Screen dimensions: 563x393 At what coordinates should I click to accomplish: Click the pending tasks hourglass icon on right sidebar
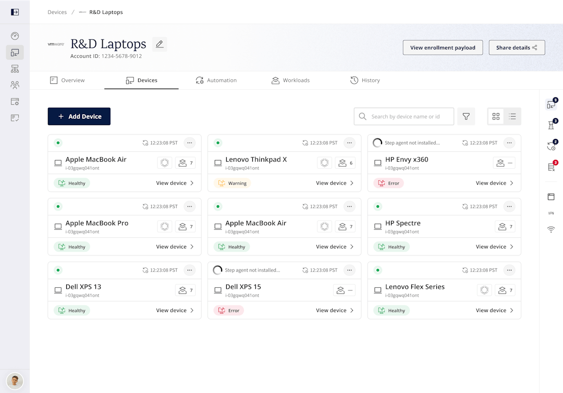[551, 125]
